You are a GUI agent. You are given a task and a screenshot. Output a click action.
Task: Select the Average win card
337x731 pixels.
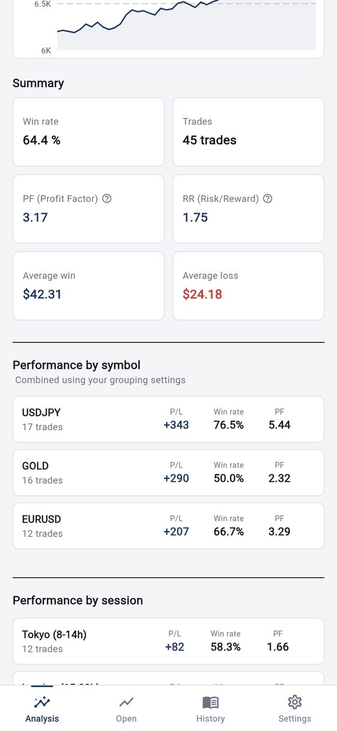tap(88, 286)
